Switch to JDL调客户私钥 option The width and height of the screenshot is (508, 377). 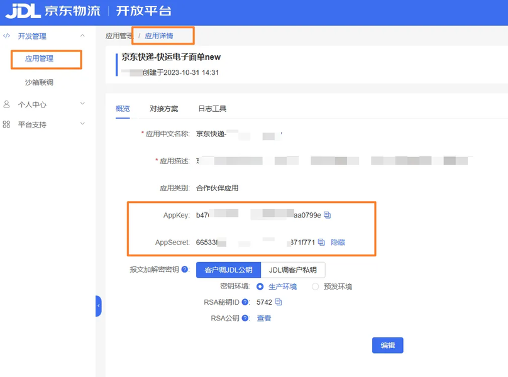pos(293,270)
